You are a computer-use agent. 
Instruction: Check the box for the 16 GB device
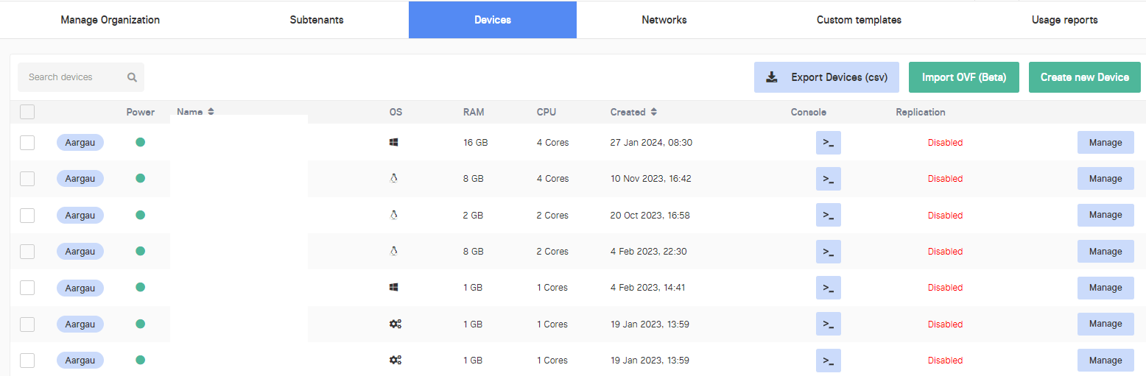(x=27, y=143)
